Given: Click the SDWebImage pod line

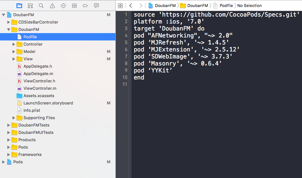Looking at the screenshot, I should [x=183, y=57].
